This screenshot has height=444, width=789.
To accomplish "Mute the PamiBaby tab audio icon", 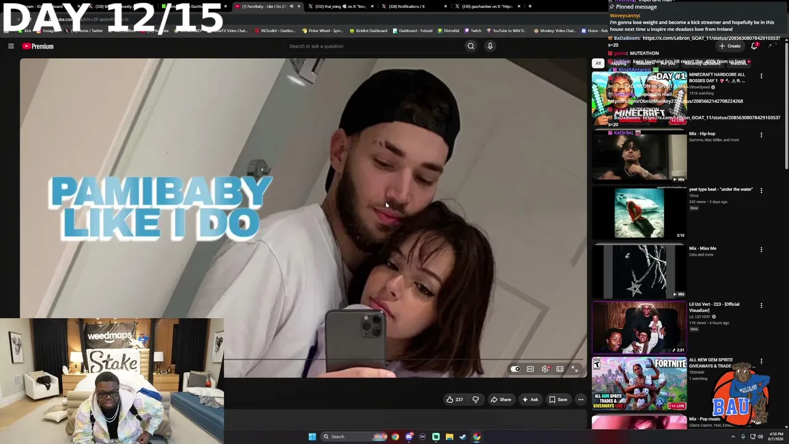I will [x=292, y=6].
